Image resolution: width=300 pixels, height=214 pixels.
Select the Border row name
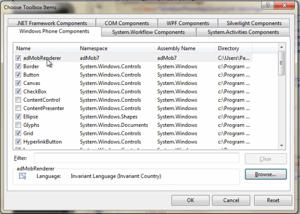click(31, 66)
